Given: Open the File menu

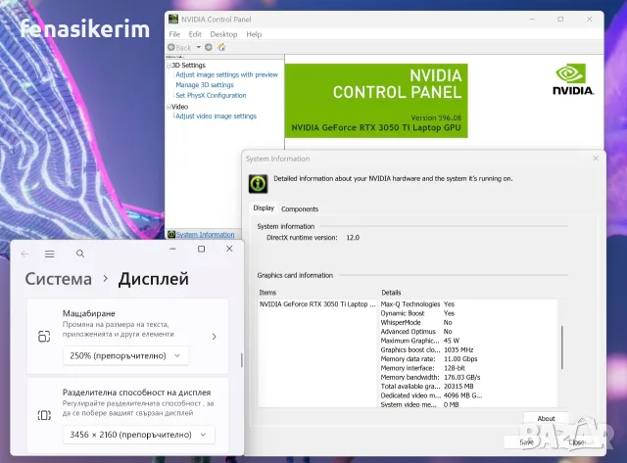Looking at the screenshot, I should click(x=174, y=34).
